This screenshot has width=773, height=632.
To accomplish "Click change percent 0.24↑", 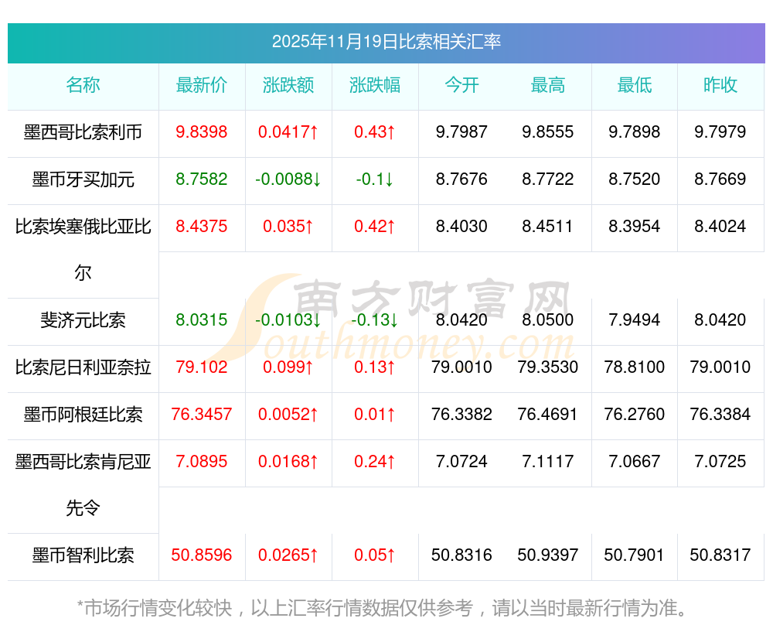I will [375, 462].
